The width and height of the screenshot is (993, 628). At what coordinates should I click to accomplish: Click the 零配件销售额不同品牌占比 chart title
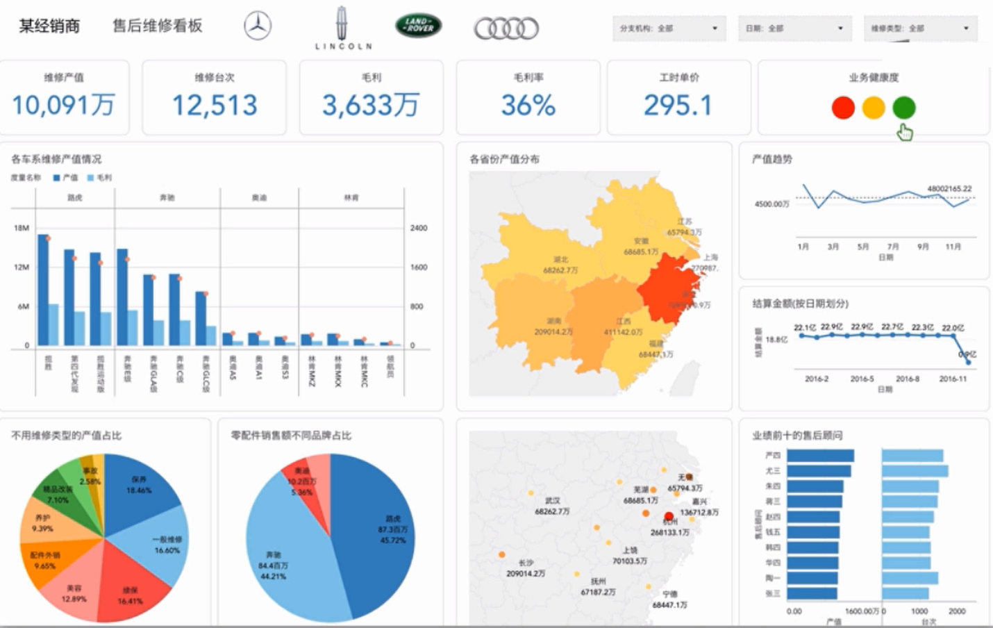(x=291, y=436)
